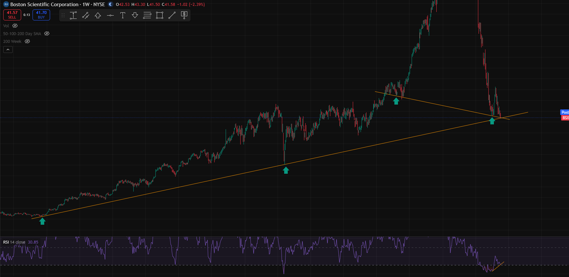Click the 0.13 spread value

pyautogui.click(x=27, y=15)
